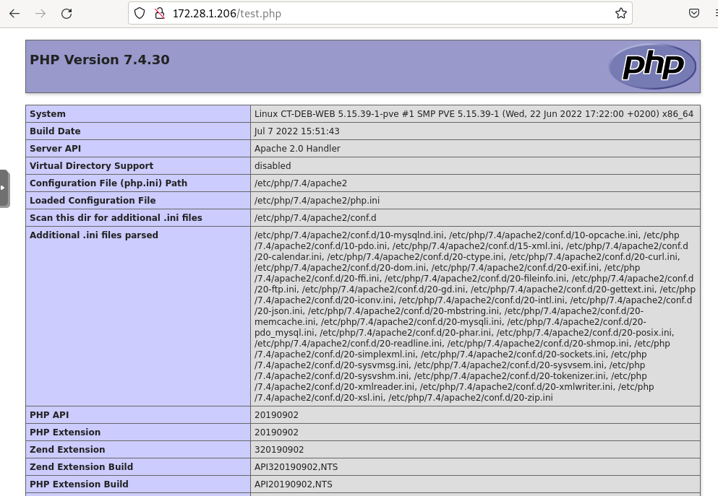Click the PHP logo in the header
Viewport: 718px width, 496px height.
click(x=652, y=66)
